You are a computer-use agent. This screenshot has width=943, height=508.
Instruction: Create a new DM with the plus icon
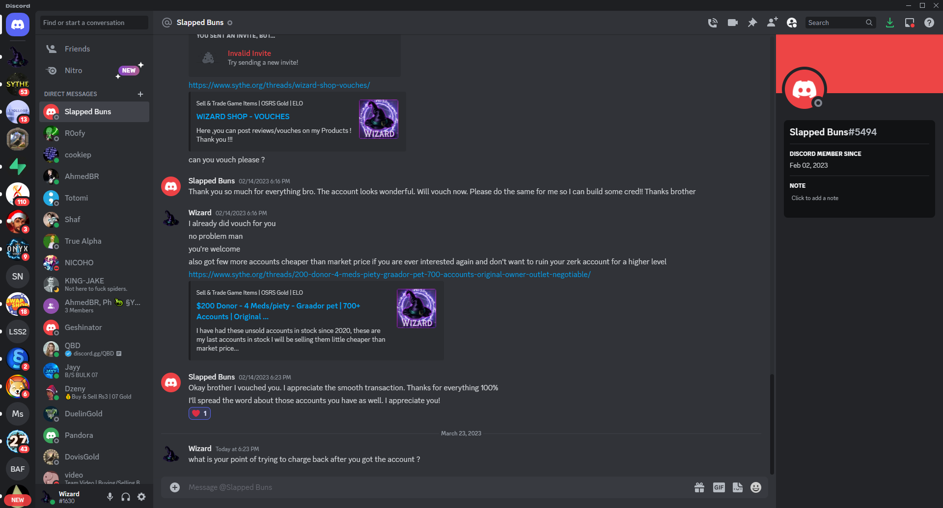[140, 94]
